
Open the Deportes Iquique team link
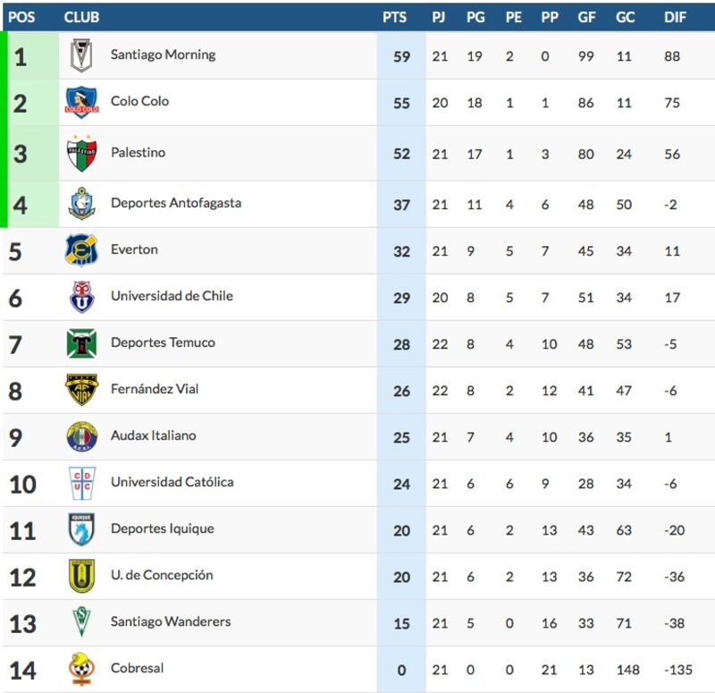point(163,528)
